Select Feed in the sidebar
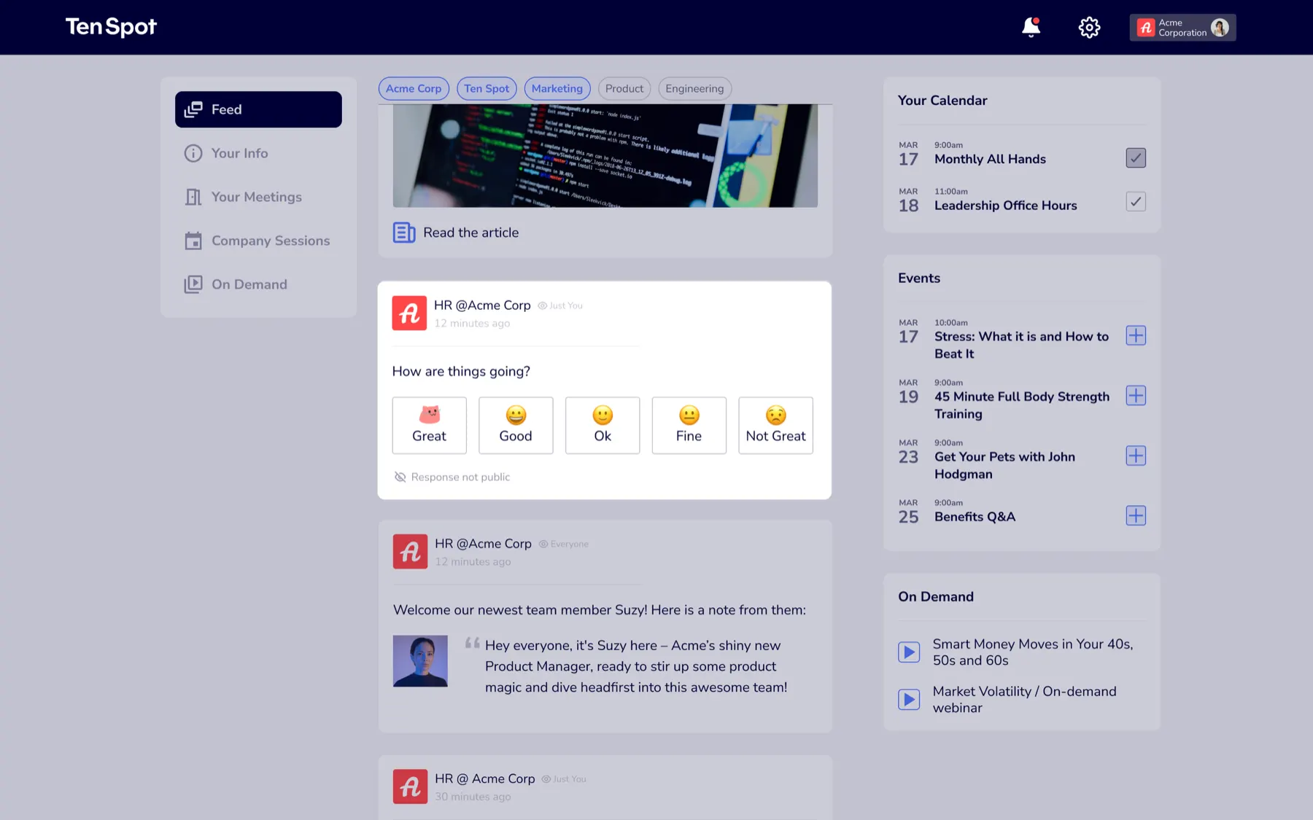1313x820 pixels. tap(258, 109)
